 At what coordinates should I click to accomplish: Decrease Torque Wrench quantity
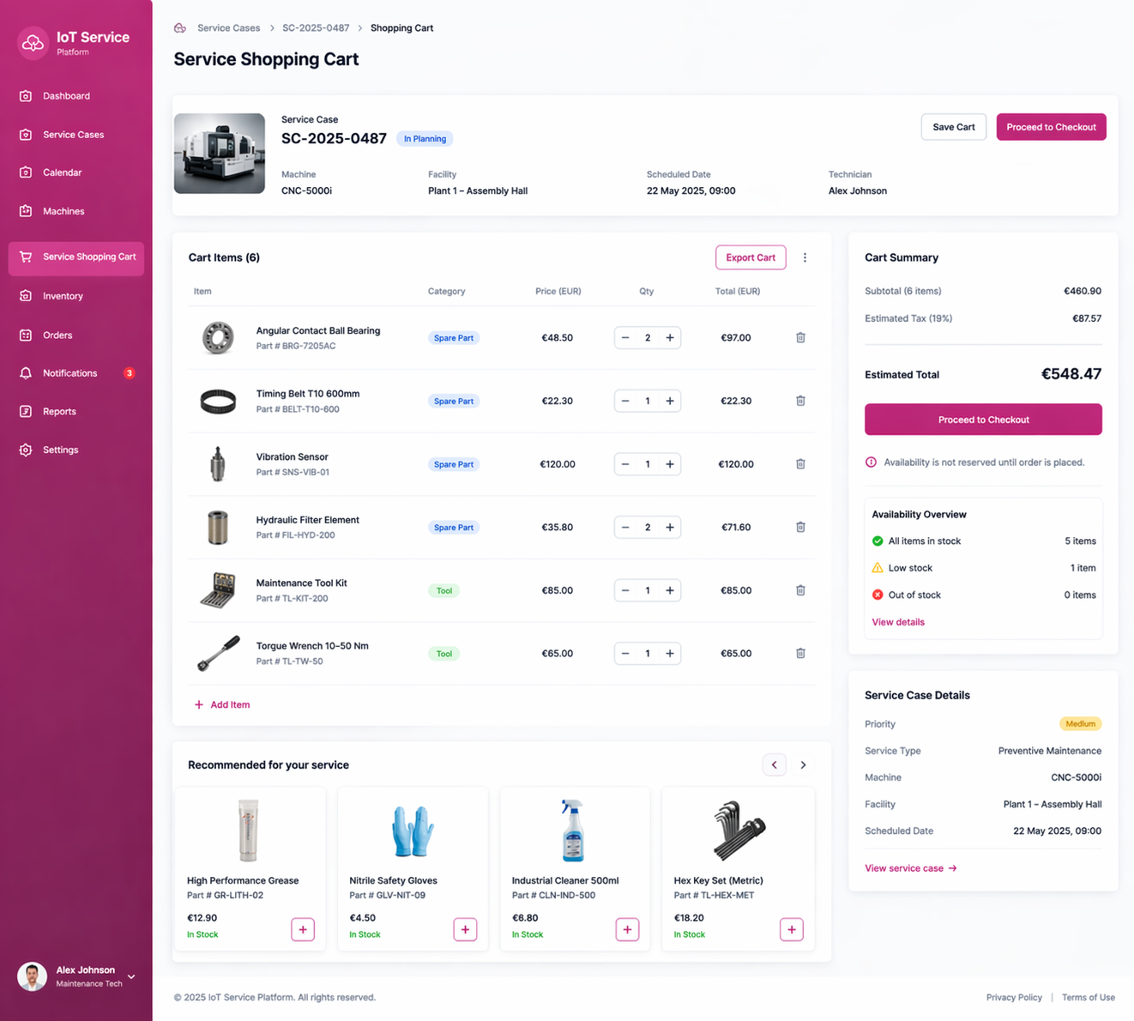click(625, 653)
